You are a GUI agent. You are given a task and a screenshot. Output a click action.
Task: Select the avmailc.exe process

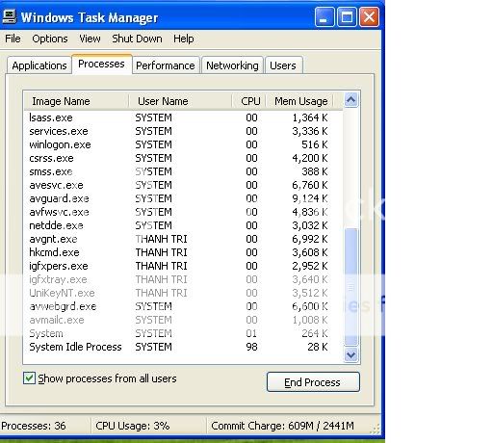click(183, 320)
